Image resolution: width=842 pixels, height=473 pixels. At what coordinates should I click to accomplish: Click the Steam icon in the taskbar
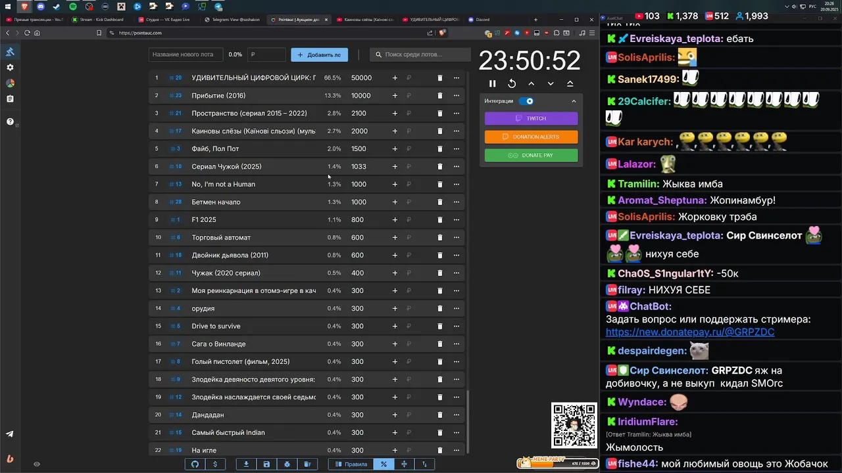pos(57,7)
